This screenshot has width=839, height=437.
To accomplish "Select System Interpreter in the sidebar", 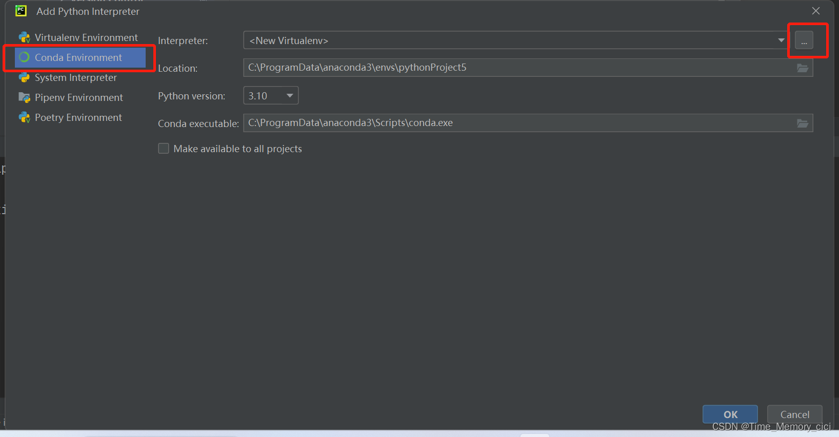I will (81, 77).
